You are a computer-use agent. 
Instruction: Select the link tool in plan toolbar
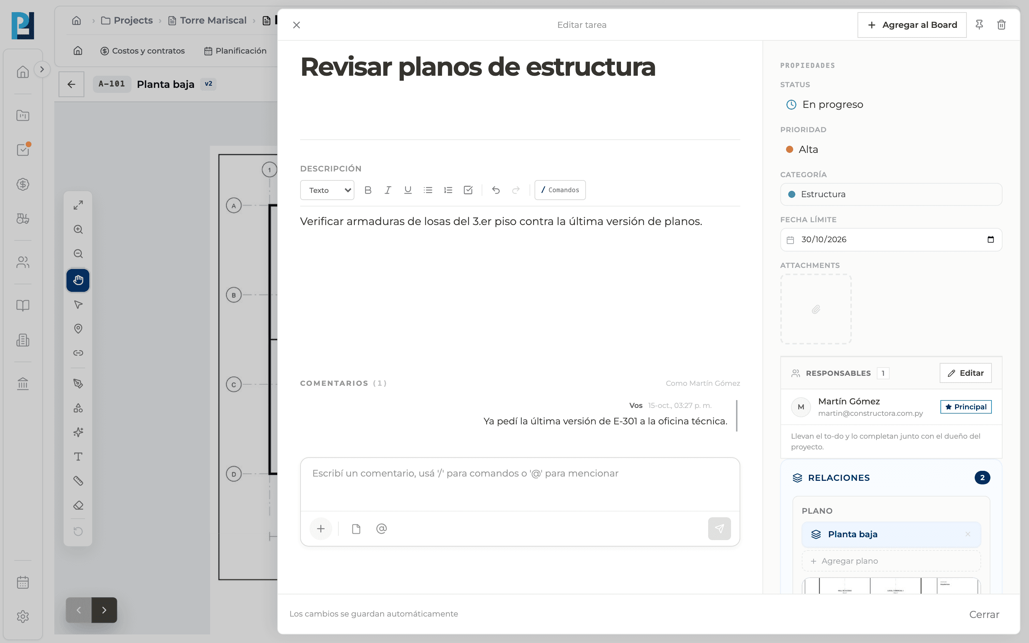point(78,353)
